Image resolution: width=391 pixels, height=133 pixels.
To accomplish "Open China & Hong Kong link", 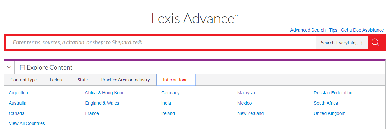I will pos(105,93).
